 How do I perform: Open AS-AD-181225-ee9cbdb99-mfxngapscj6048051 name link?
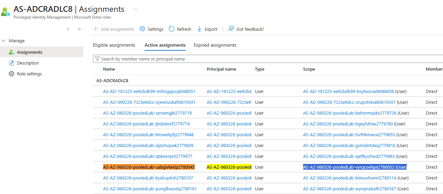pyautogui.click(x=149, y=91)
